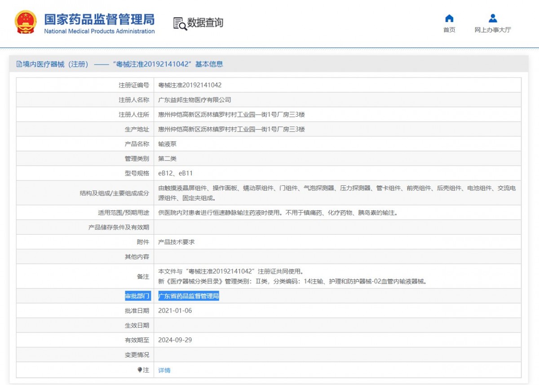The image size is (539, 385).
Task: Click the remark line starting 新《医疗器械分类目录》
Action: click(x=292, y=282)
